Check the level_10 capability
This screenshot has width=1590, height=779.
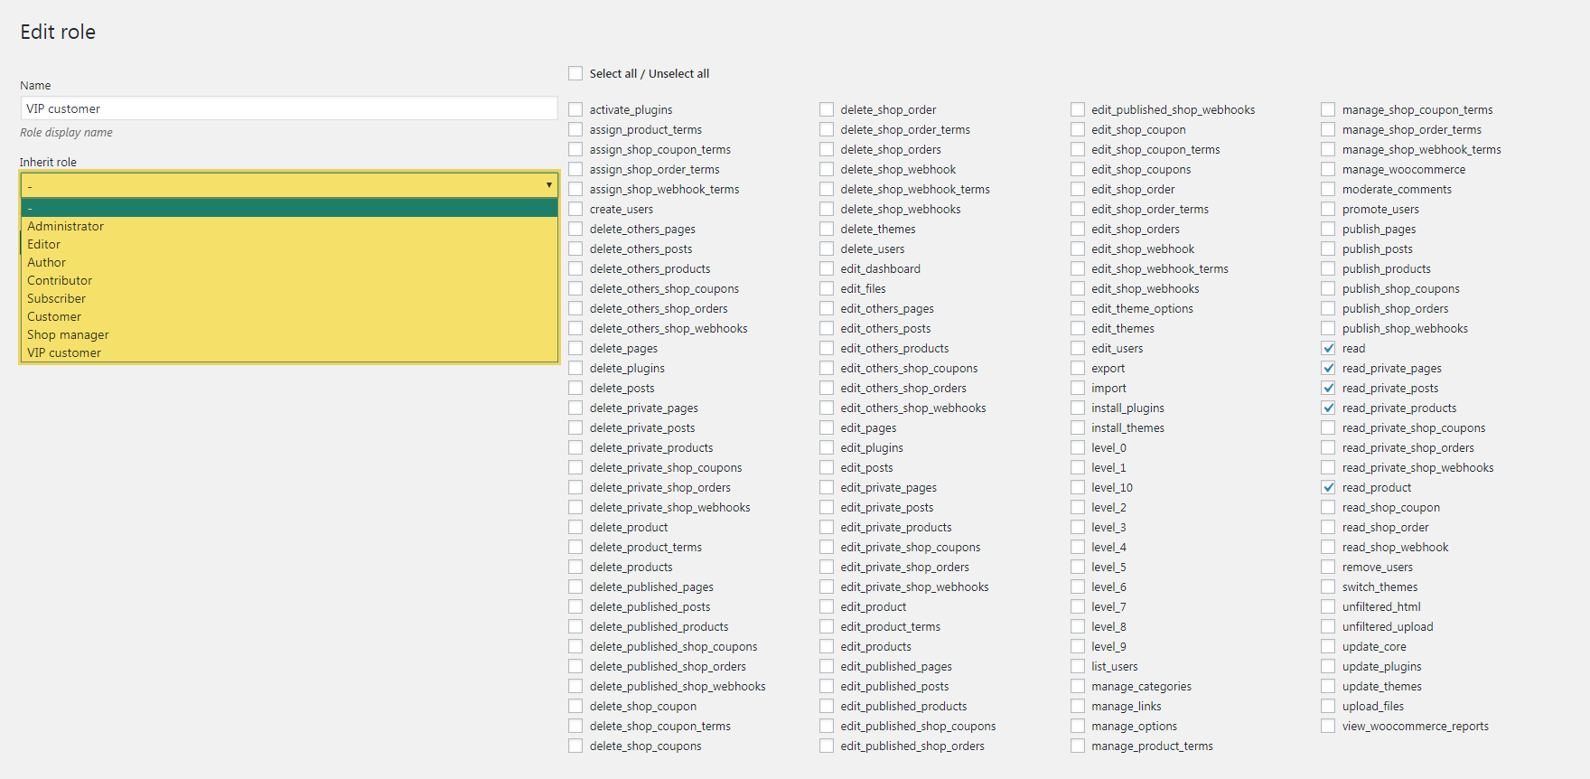[x=1078, y=487]
